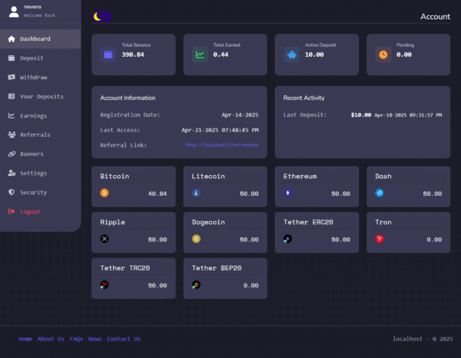
Task: Click the Total Earned chart icon
Action: point(200,55)
